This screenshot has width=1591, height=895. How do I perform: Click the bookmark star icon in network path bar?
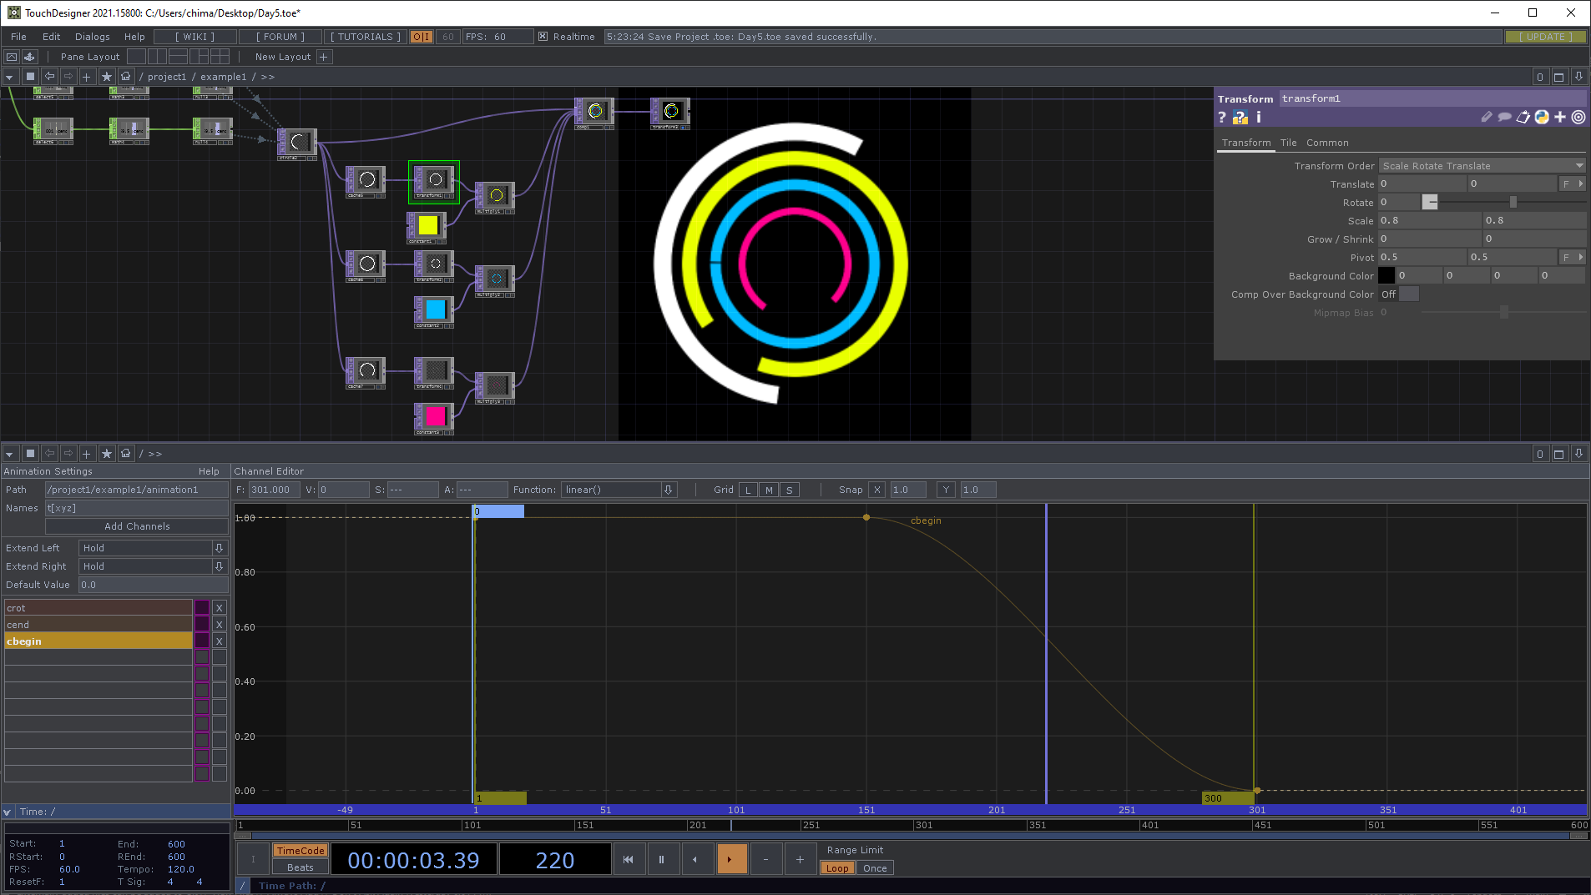(107, 77)
